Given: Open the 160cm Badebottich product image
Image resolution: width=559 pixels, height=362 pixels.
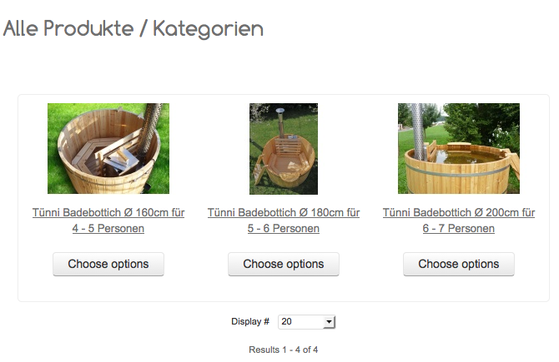Looking at the screenshot, I should tap(108, 148).
